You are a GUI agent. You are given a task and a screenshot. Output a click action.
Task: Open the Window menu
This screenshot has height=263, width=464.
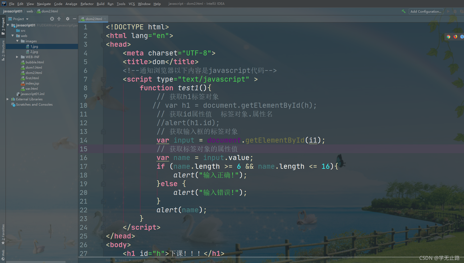pyautogui.click(x=144, y=4)
